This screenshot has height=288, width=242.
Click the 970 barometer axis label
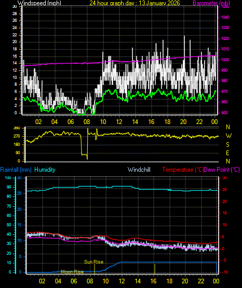pos(224,91)
